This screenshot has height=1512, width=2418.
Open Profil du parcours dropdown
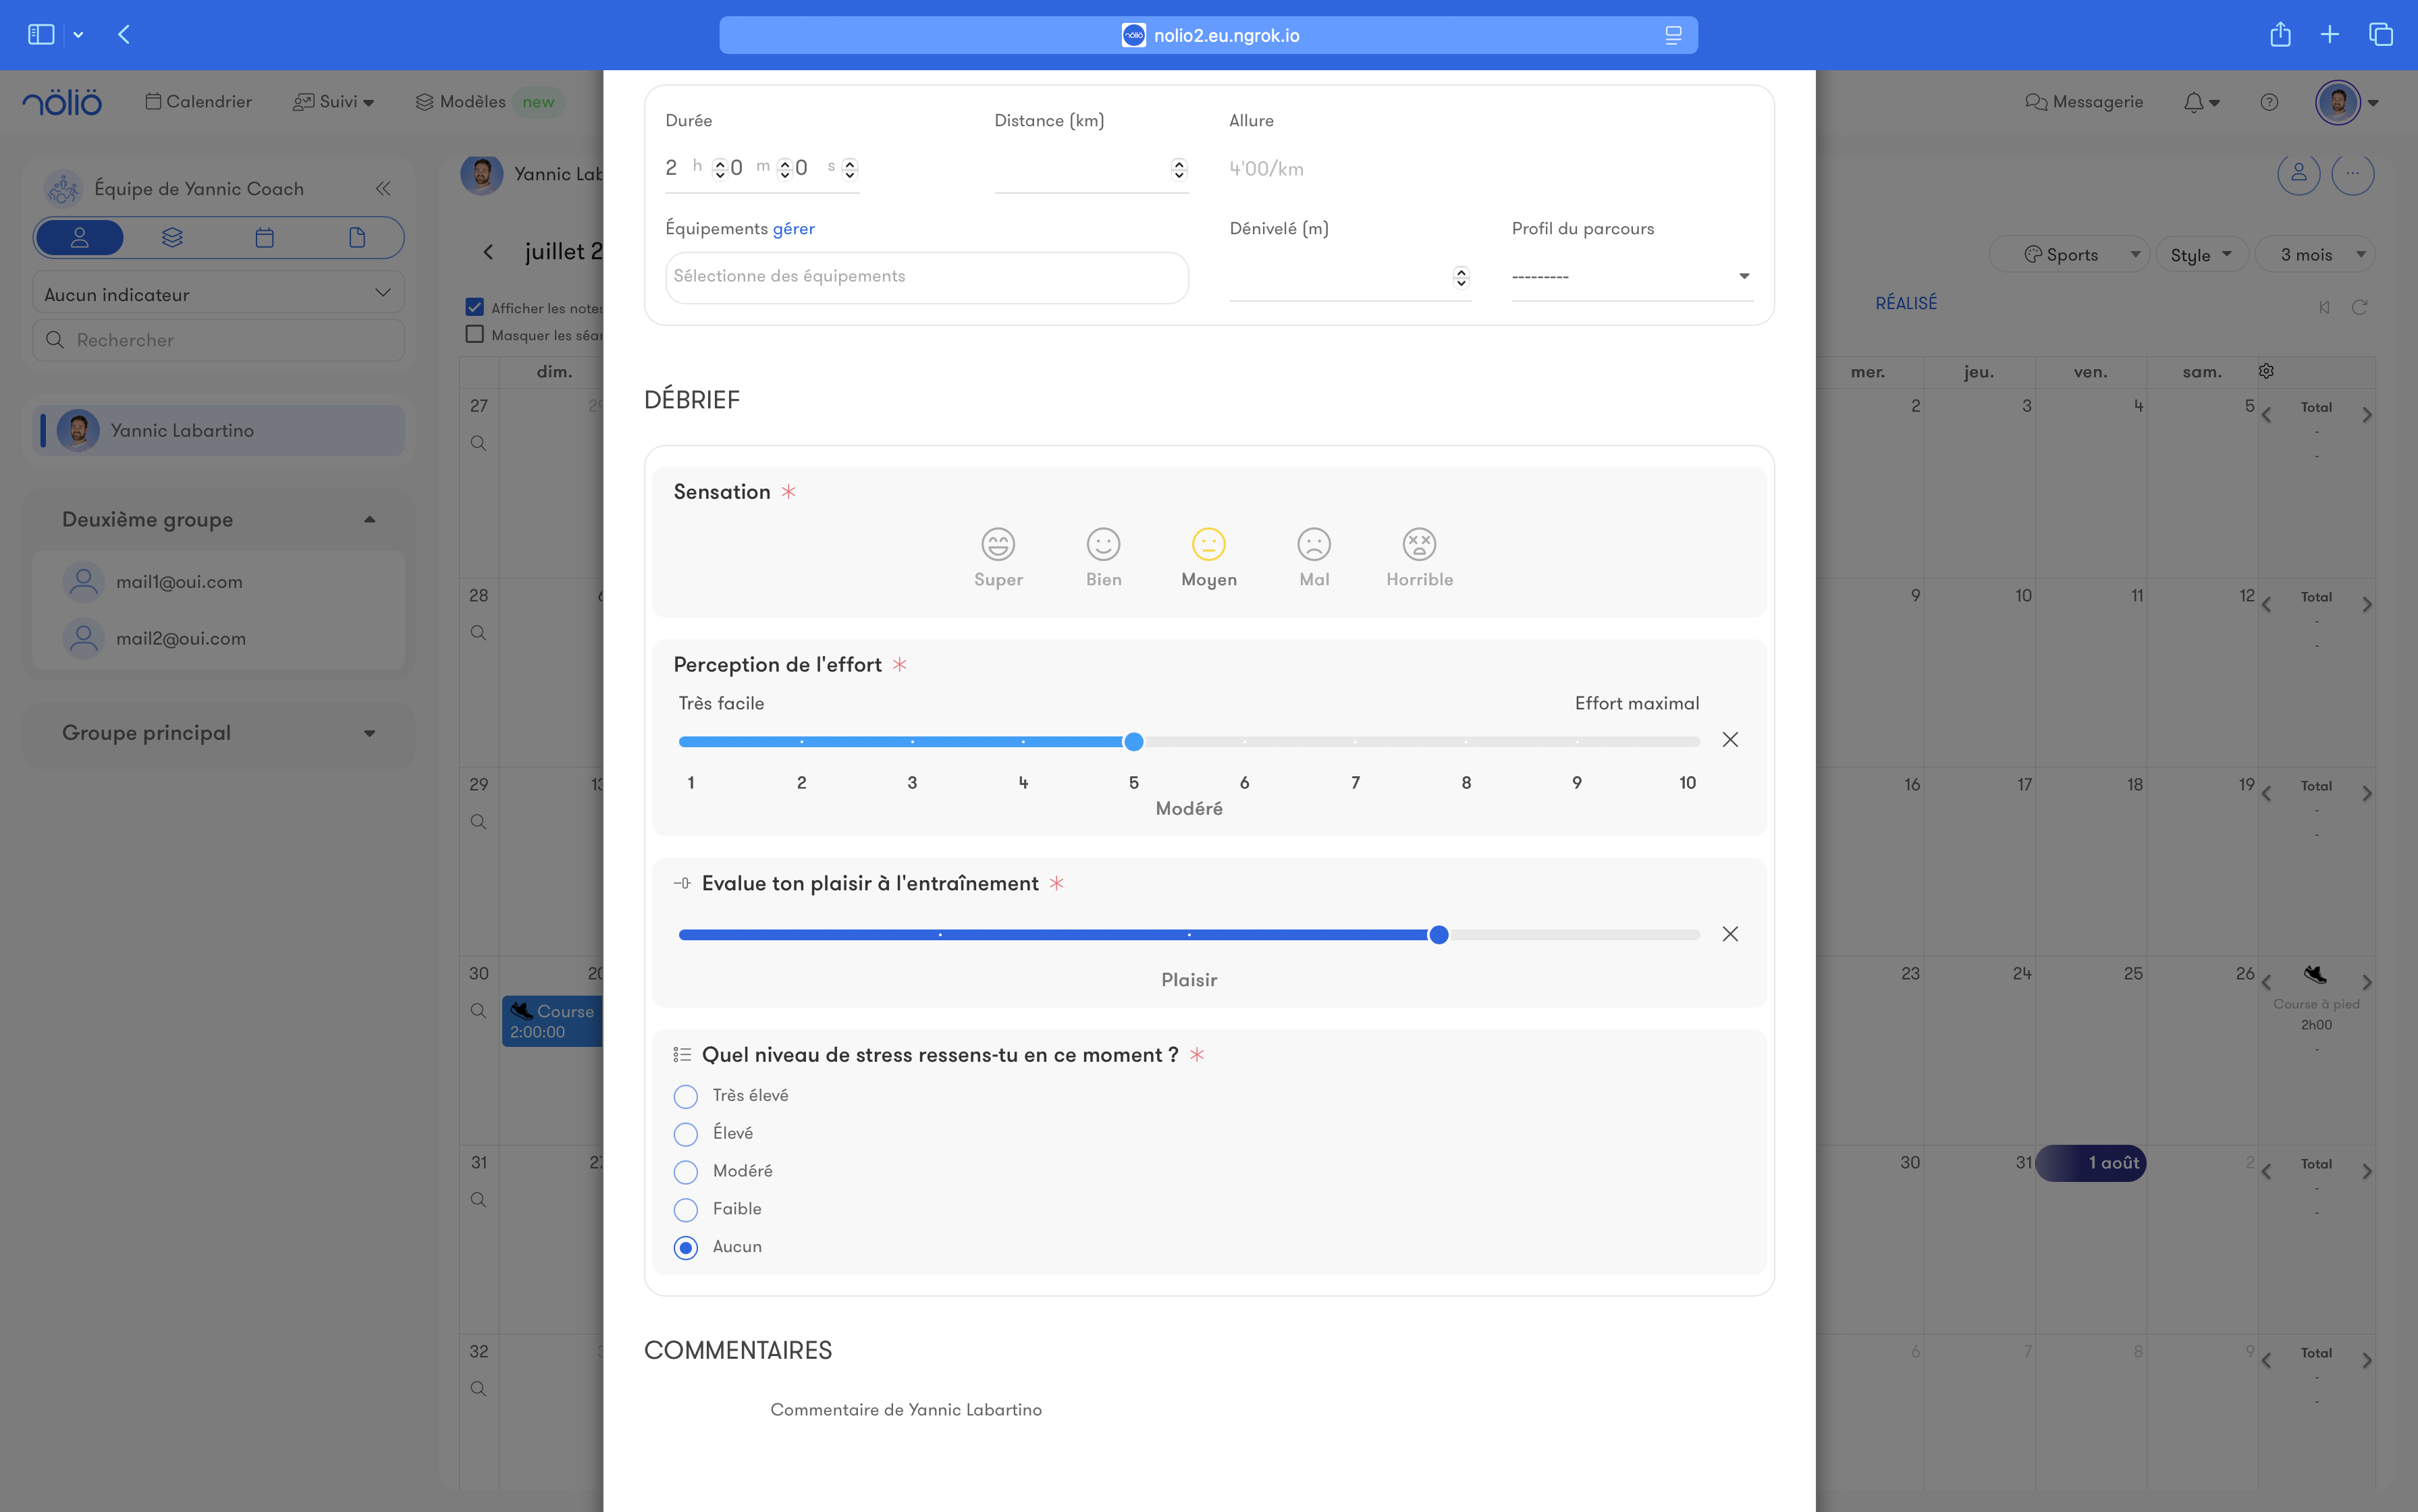pyautogui.click(x=1631, y=277)
